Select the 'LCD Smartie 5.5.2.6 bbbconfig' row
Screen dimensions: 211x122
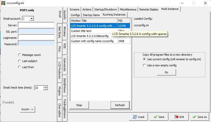point(94,36)
